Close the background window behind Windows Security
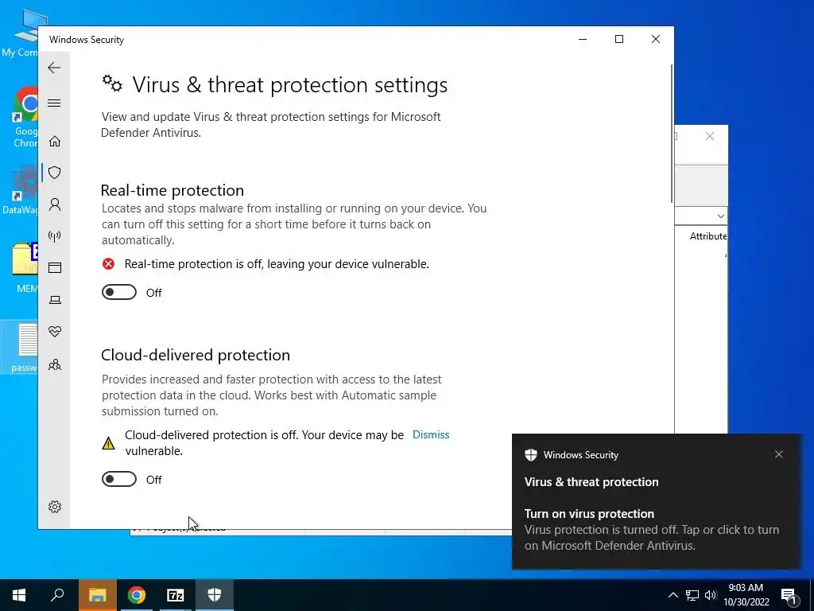Viewport: 814px width, 611px height. click(x=710, y=136)
